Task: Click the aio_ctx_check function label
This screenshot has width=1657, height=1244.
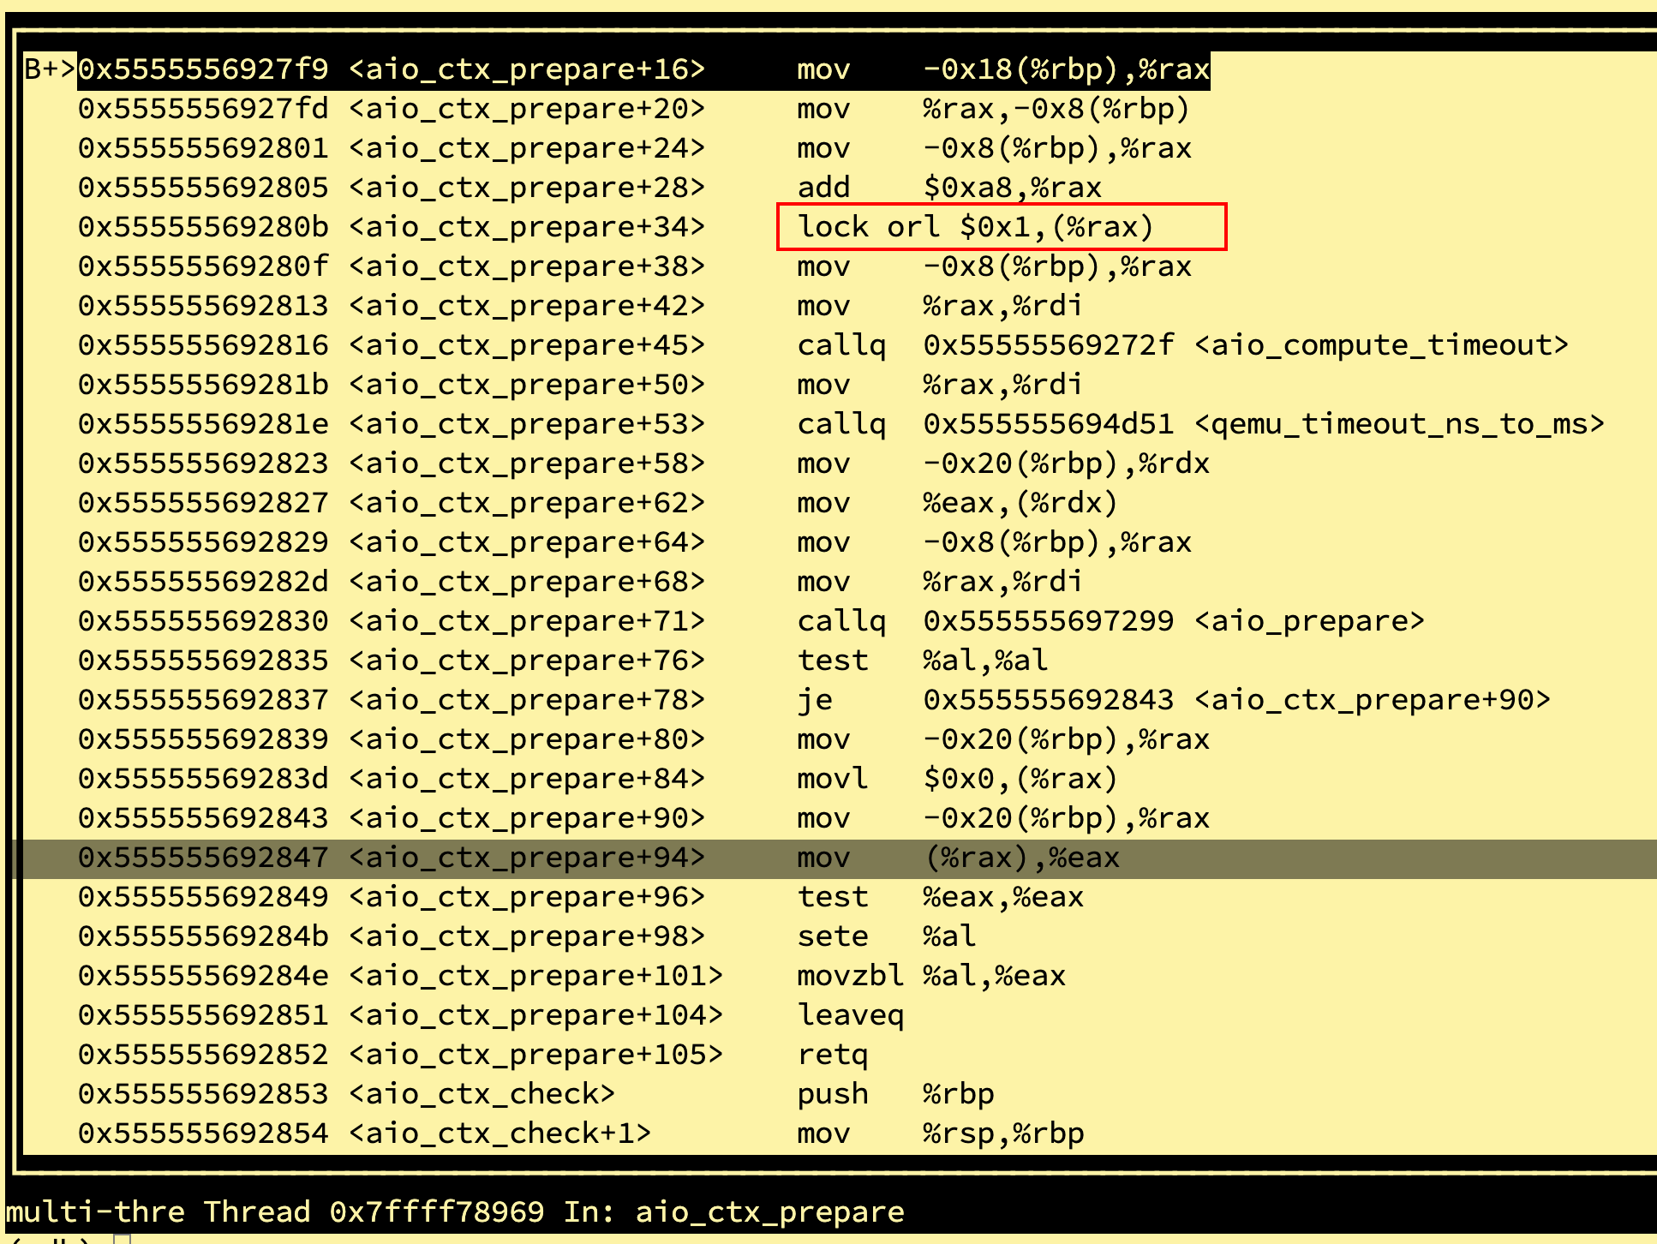Action: (482, 1094)
